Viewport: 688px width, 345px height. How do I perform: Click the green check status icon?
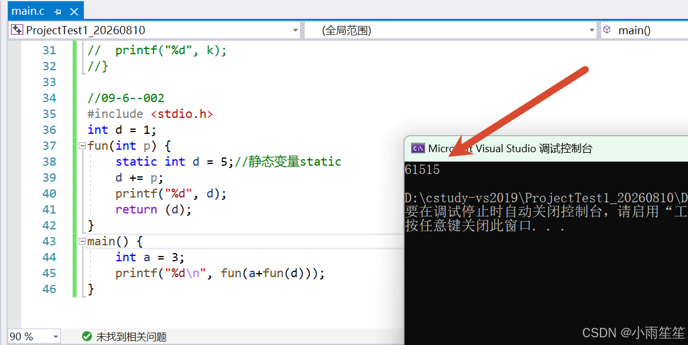pyautogui.click(x=87, y=336)
